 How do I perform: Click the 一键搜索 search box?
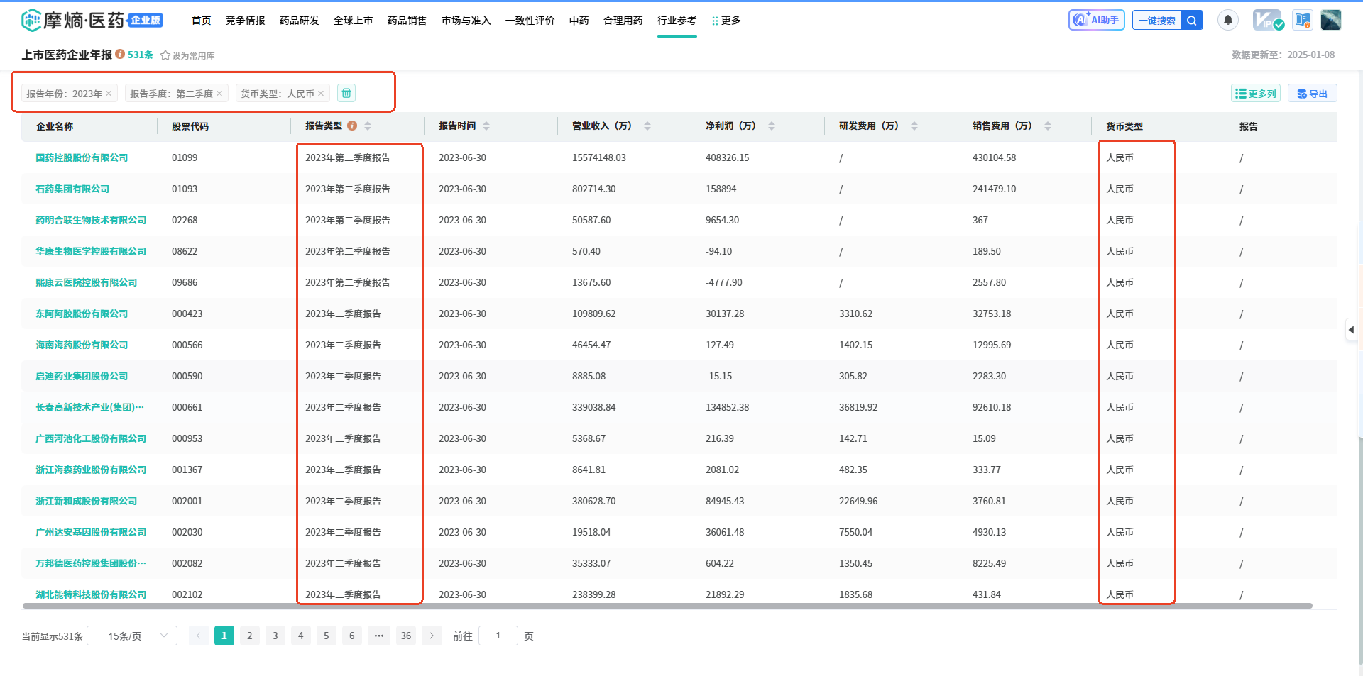click(1157, 21)
